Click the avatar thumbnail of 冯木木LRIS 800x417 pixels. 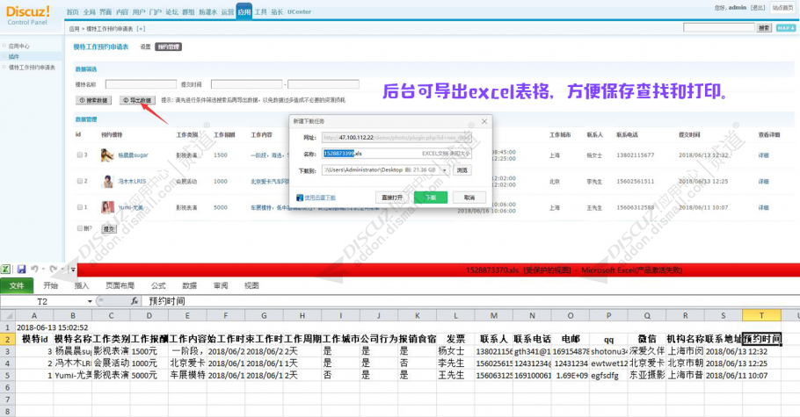click(x=107, y=181)
